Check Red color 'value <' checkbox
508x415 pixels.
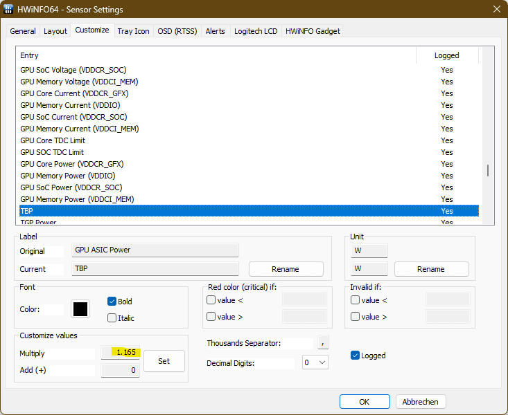211,300
